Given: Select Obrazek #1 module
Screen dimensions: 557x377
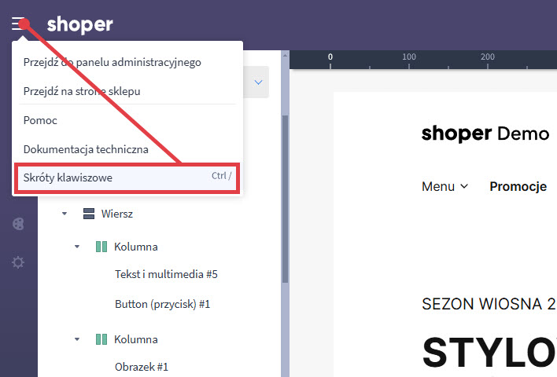Looking at the screenshot, I should pyautogui.click(x=142, y=367).
